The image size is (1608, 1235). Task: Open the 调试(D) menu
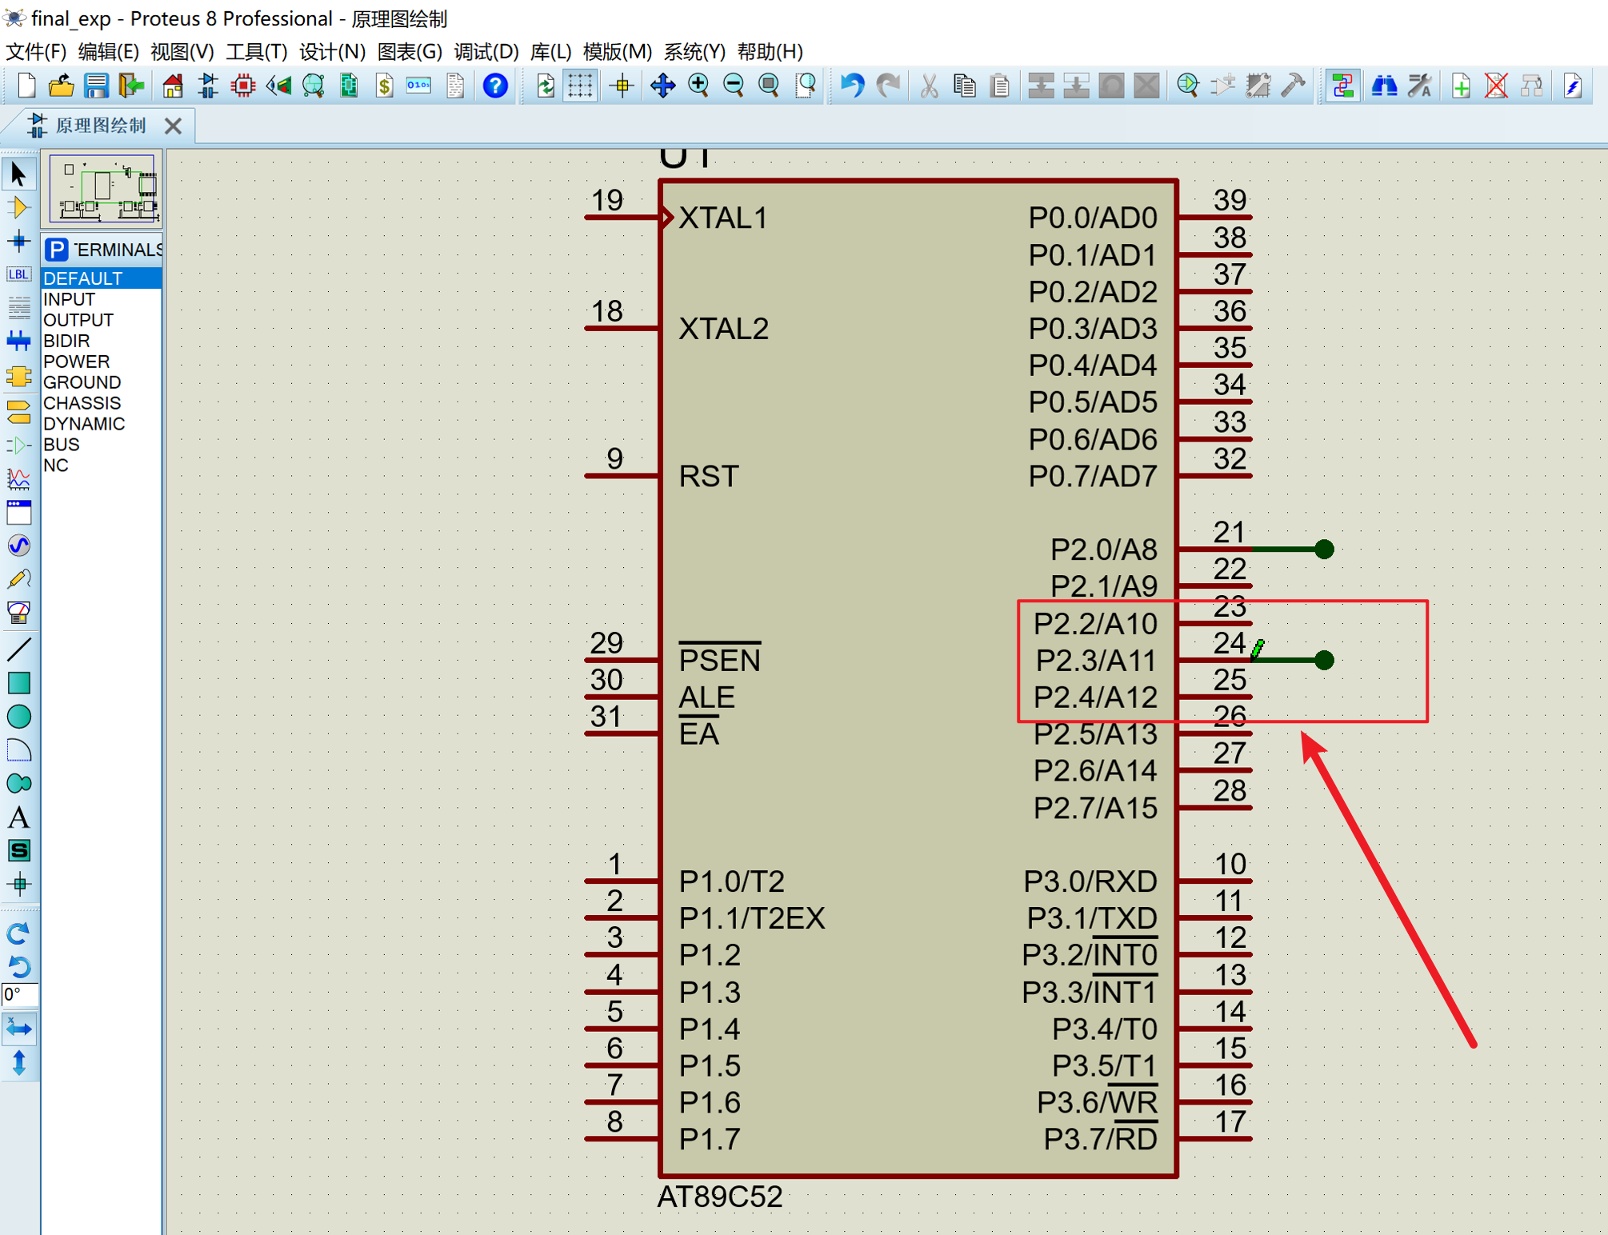coord(486,52)
